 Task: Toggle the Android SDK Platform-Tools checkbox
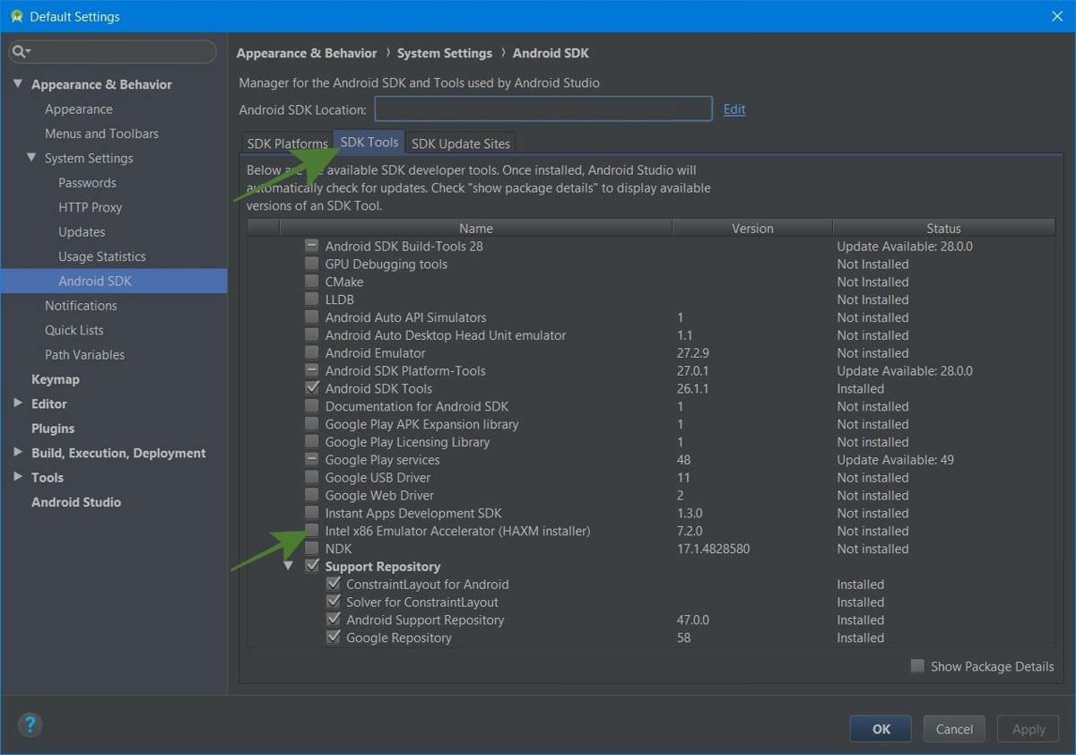tap(312, 370)
